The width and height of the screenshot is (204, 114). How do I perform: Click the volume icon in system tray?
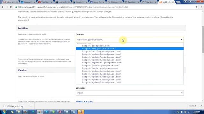[182, 112]
